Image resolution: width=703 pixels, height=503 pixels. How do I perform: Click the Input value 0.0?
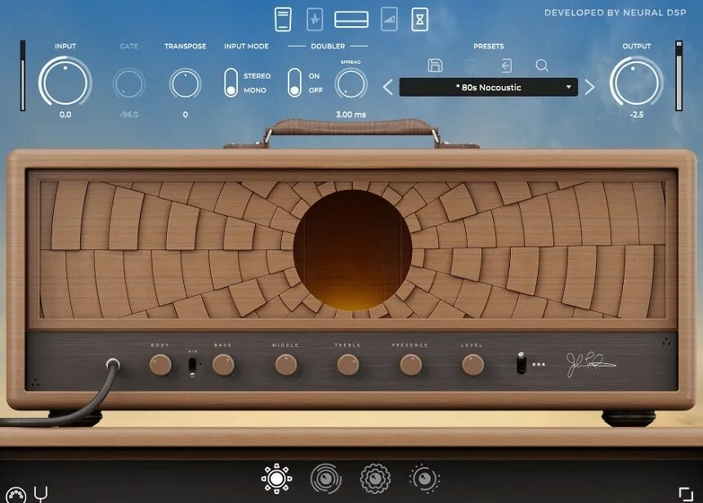click(x=65, y=115)
